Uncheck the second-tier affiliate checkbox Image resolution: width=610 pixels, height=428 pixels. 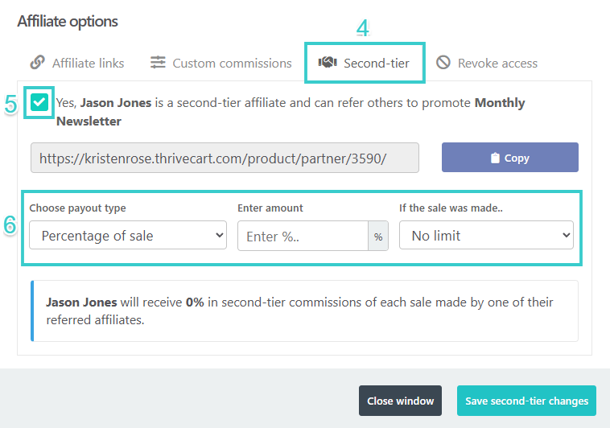click(39, 103)
